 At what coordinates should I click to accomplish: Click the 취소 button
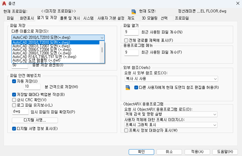[x=169, y=152]
